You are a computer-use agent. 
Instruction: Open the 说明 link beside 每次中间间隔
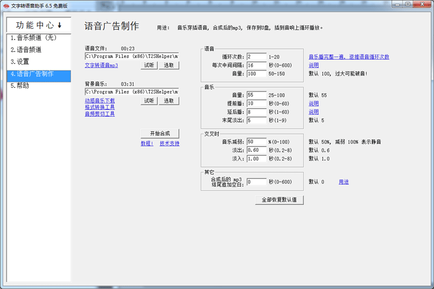[x=314, y=65]
